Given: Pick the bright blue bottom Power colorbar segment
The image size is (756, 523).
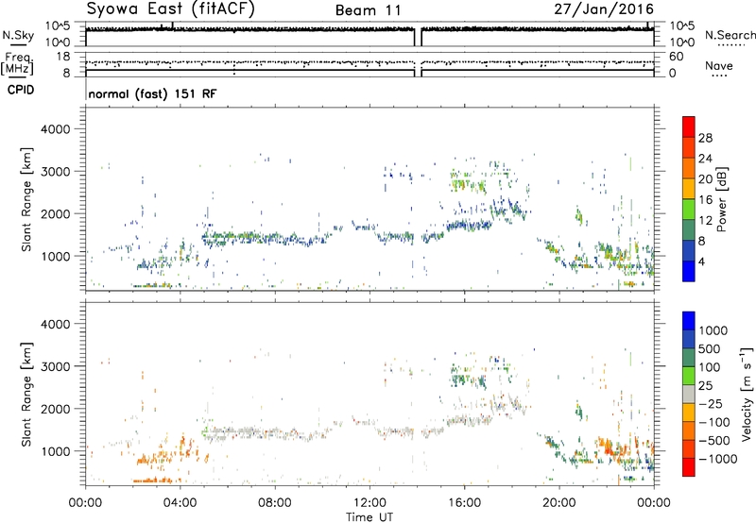Looking at the screenshot, I should (x=689, y=271).
